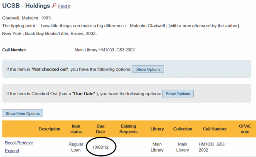Screen dimensions: 256x157
Task: Click the Main Library cell under Collection
Action: (x=182, y=147)
